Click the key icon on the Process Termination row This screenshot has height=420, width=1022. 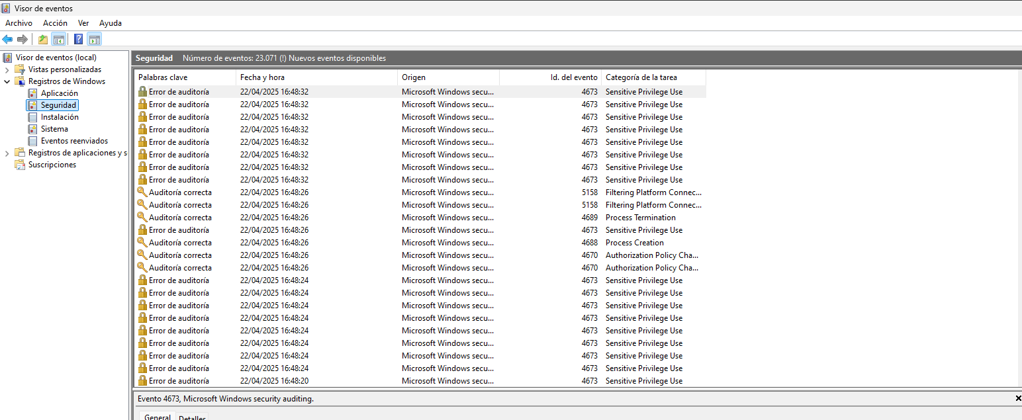pos(142,218)
